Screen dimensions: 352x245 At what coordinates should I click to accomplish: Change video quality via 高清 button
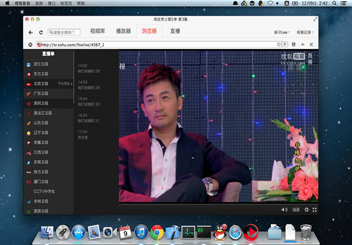pyautogui.click(x=296, y=210)
